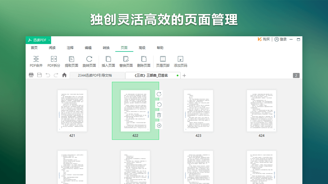Delete page 422 with trash icon
Screen dimensions: 328x184
[x=159, y=115]
